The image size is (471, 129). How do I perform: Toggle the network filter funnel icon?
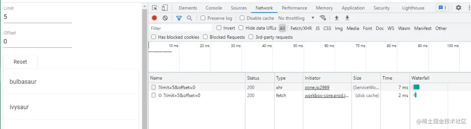tap(179, 18)
